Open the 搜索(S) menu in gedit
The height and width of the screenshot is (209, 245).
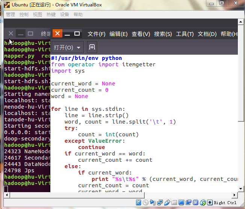pyautogui.click(x=163, y=34)
